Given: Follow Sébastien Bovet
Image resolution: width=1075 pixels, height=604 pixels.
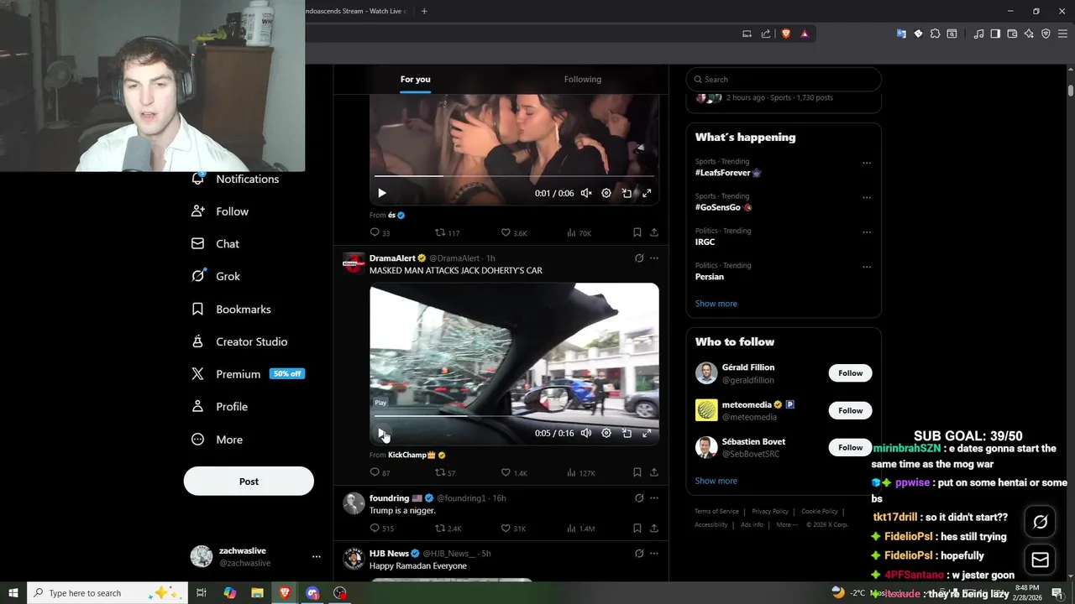Looking at the screenshot, I should click(850, 447).
